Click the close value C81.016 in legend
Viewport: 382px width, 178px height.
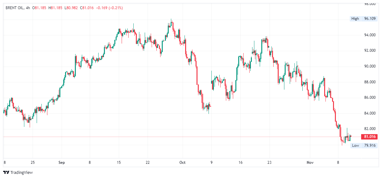click(87, 8)
